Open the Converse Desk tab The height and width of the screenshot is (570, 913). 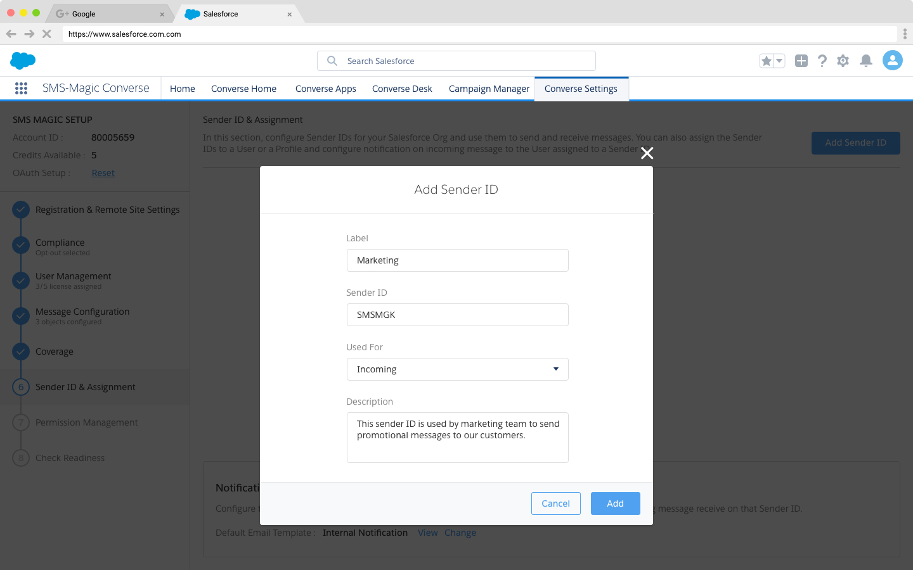(x=402, y=89)
